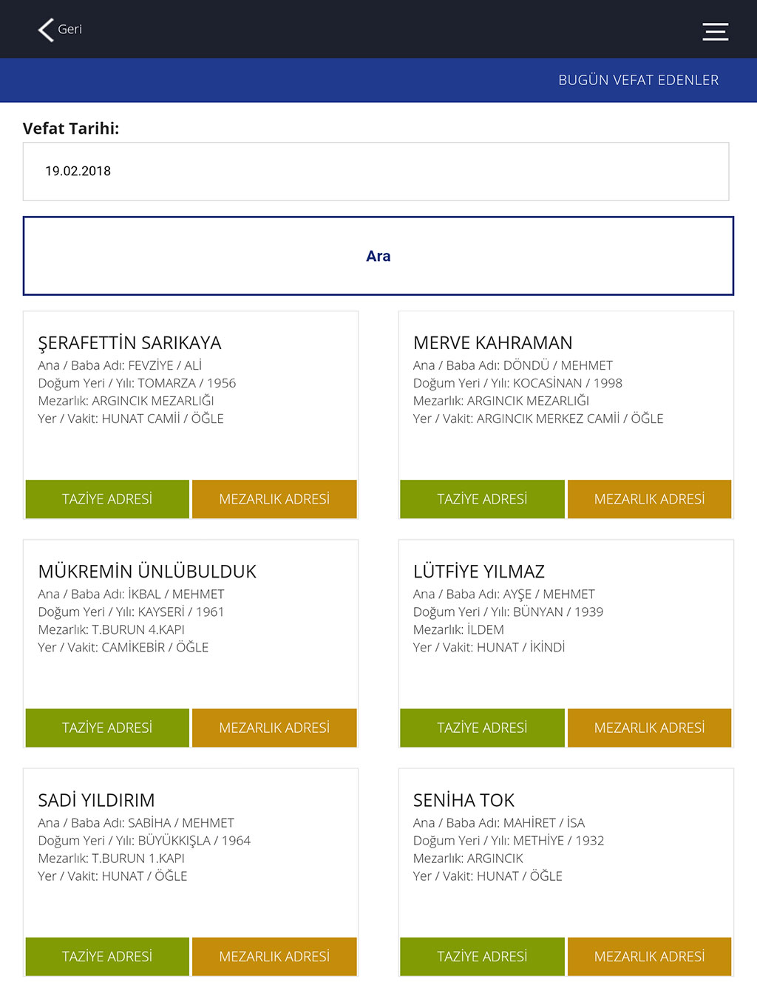
Task: Show Mezarlık Adresi for Merve Kahraman
Action: [x=649, y=499]
